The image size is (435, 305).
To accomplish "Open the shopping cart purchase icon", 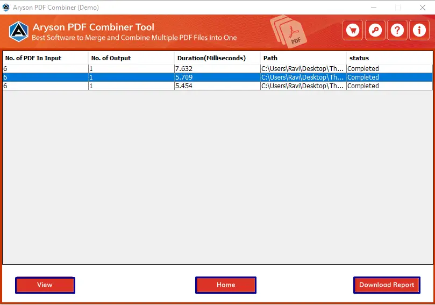I will coord(353,30).
